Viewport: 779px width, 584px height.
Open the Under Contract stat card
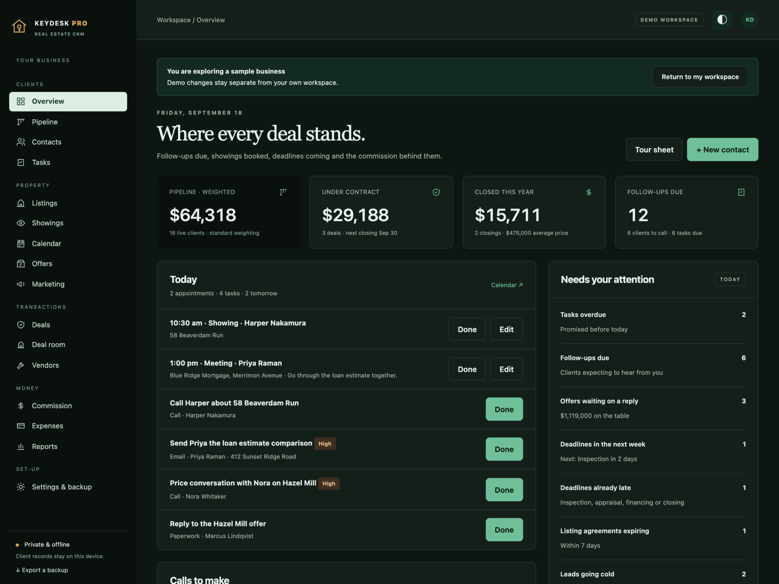[381, 212]
